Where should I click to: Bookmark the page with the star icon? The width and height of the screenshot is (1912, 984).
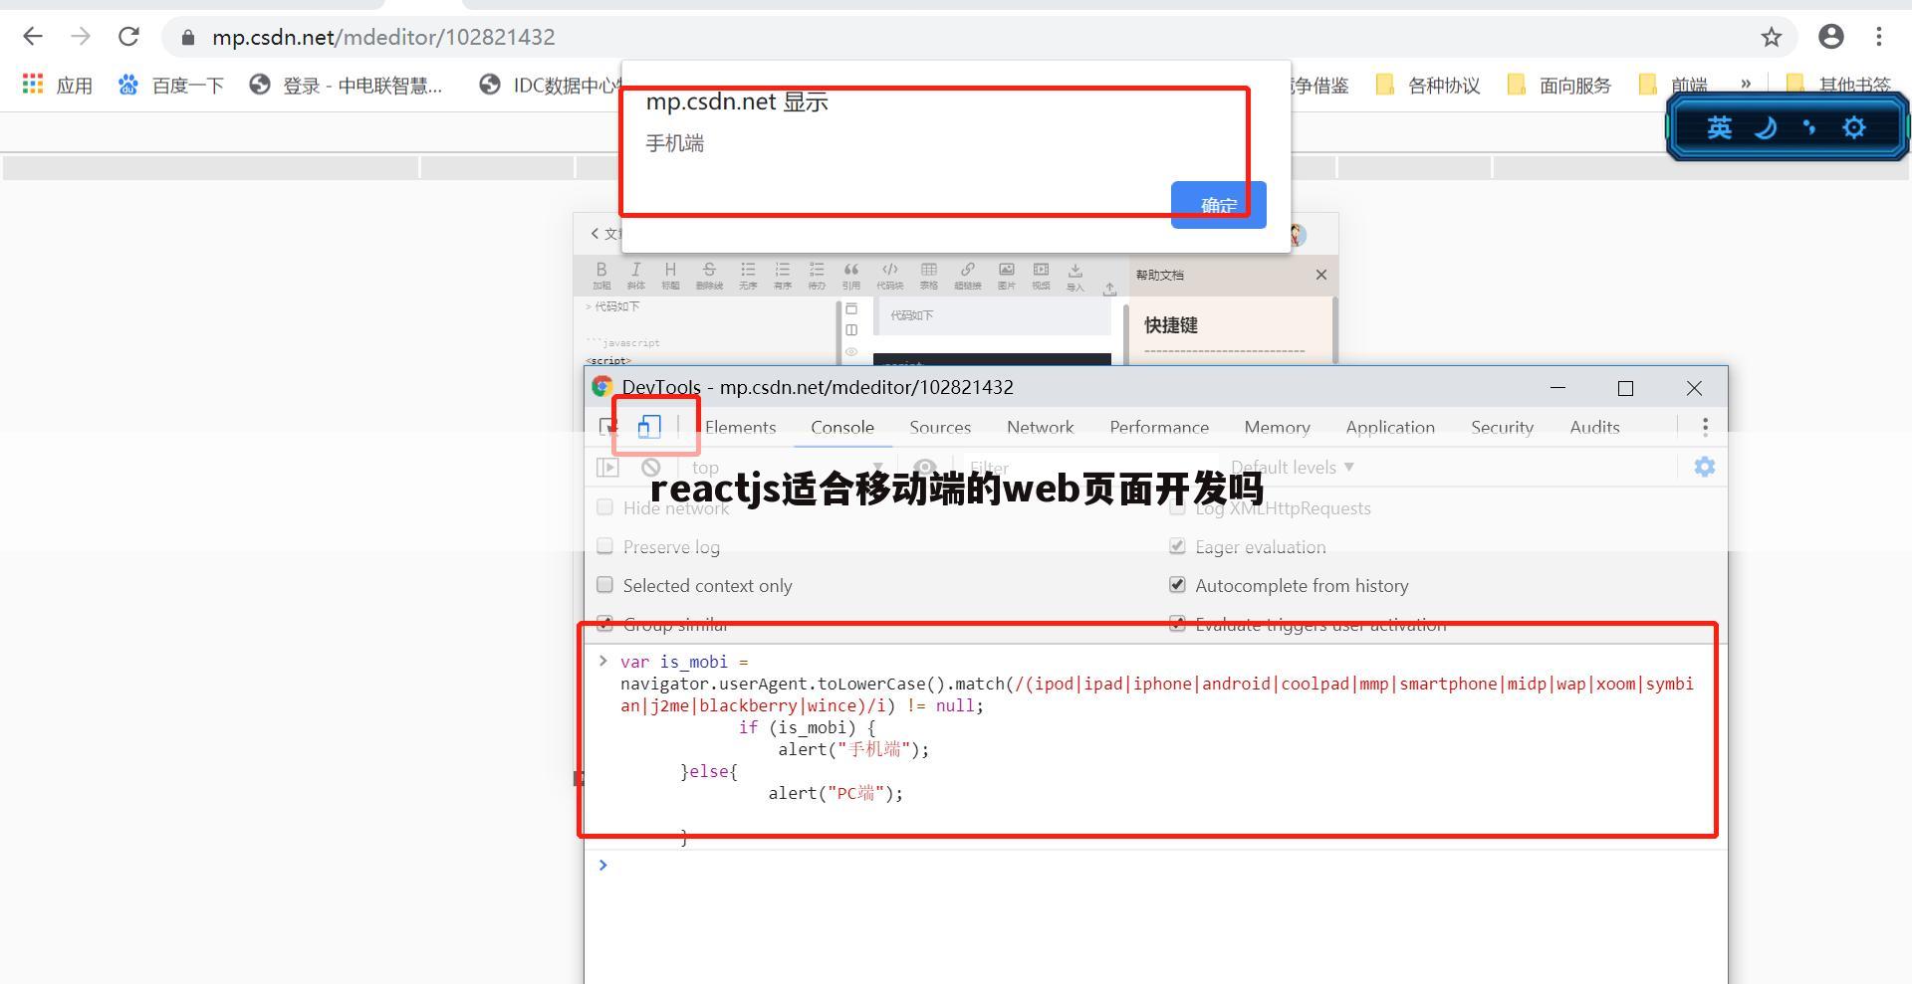pyautogui.click(x=1772, y=37)
